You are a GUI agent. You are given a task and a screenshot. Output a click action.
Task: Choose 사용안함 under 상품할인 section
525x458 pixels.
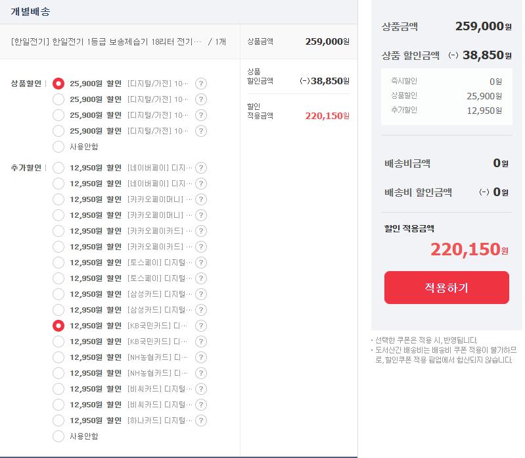coord(58,147)
